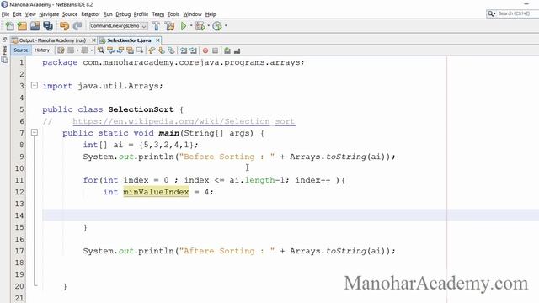Click the class name SelectionSort on line 5
This screenshot has width=539, height=303.
(x=141, y=109)
